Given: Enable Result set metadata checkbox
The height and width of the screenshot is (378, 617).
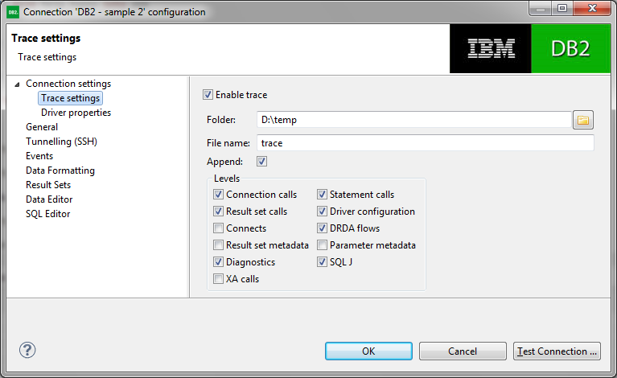Looking at the screenshot, I should pyautogui.click(x=218, y=245).
